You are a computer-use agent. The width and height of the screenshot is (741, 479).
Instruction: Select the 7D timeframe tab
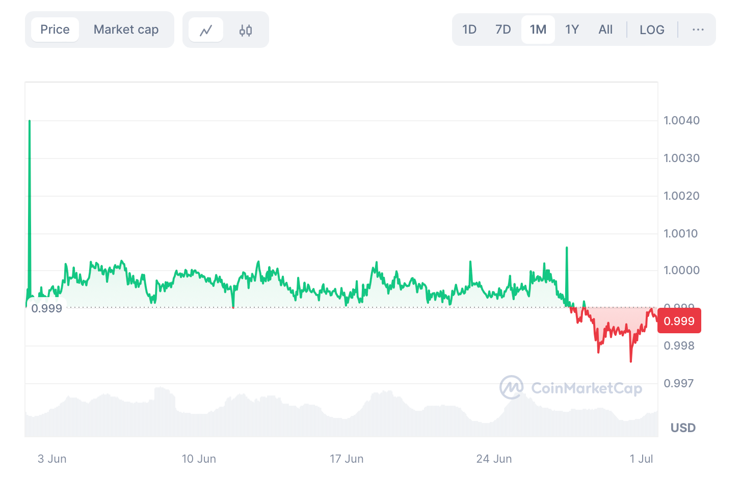tap(503, 30)
